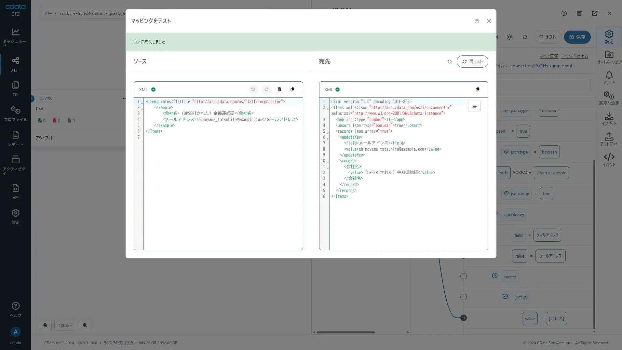Go to the Flows section (フロー)
The height and width of the screenshot is (350, 622).
pyautogui.click(x=15, y=64)
